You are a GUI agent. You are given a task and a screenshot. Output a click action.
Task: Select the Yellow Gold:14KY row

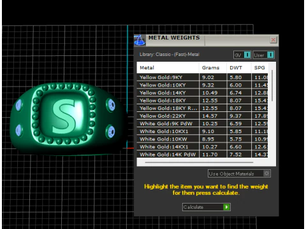coord(202,93)
